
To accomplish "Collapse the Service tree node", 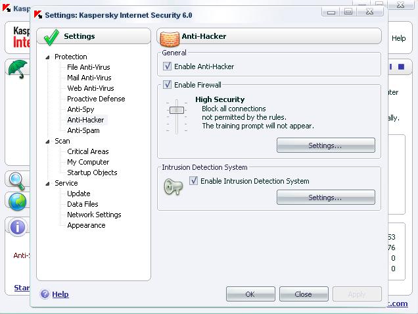I will tap(48, 184).
